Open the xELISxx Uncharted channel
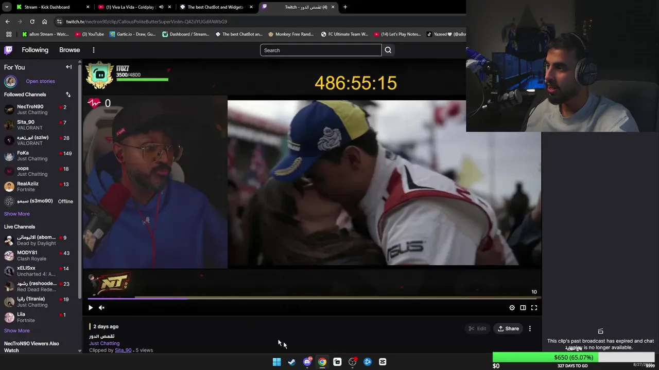This screenshot has width=659, height=370. click(39, 271)
